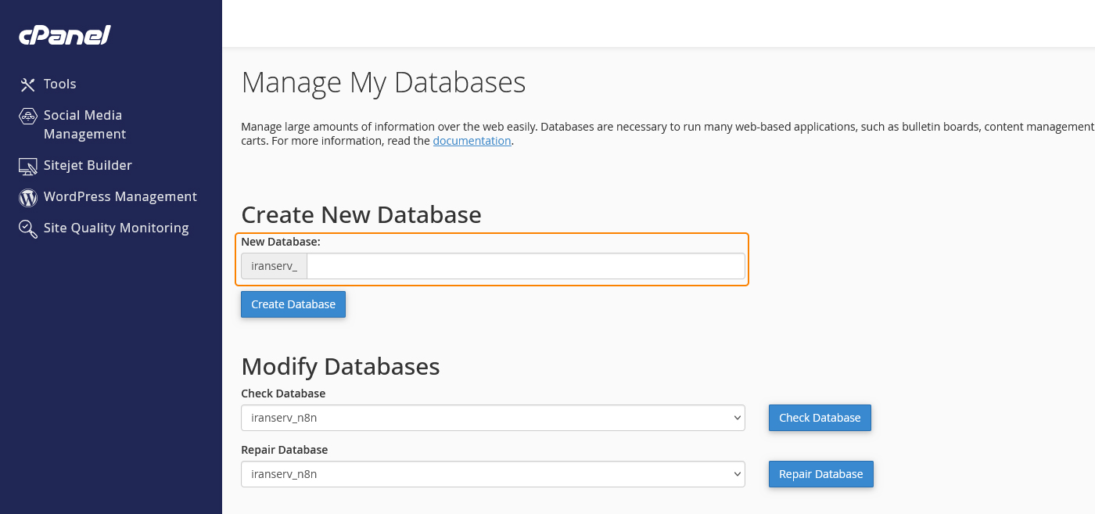Select the WordPress Management icon
Viewport: 1095px width, 514px height.
click(x=27, y=196)
